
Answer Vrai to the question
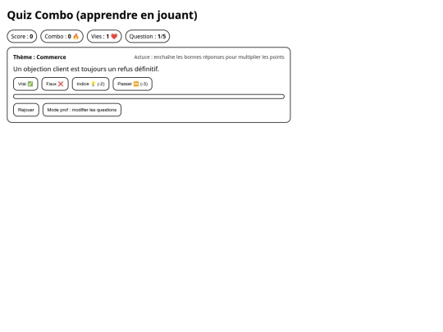pos(25,84)
